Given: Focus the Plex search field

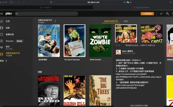Looking at the screenshot, I should coord(46,14).
